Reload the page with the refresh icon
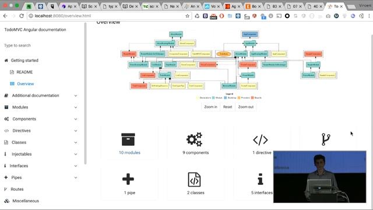 coord(22,16)
